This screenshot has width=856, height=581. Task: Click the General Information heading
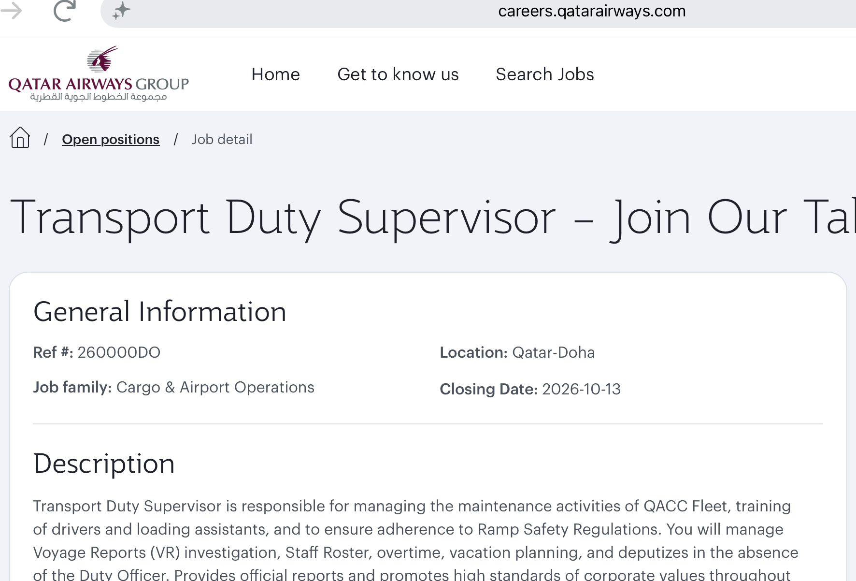160,311
